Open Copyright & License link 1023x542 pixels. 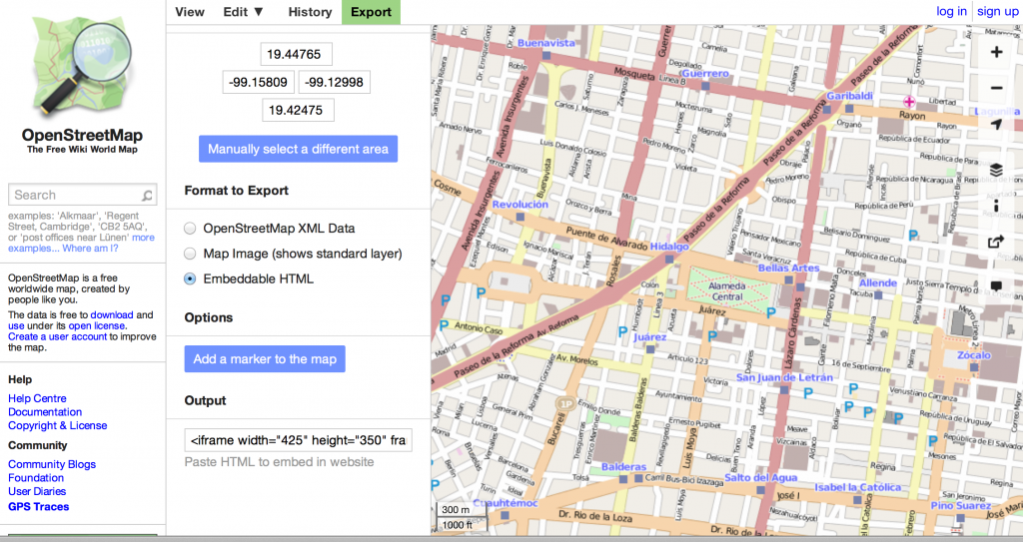[x=57, y=426]
